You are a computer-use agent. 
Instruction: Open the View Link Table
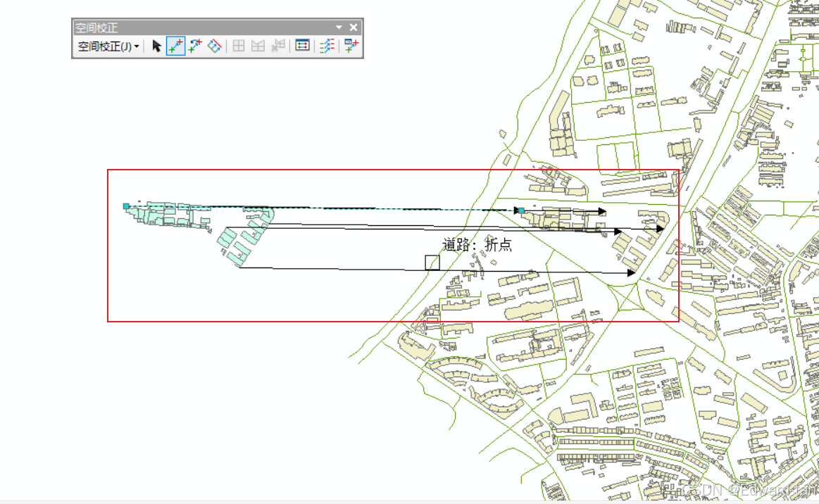click(302, 46)
